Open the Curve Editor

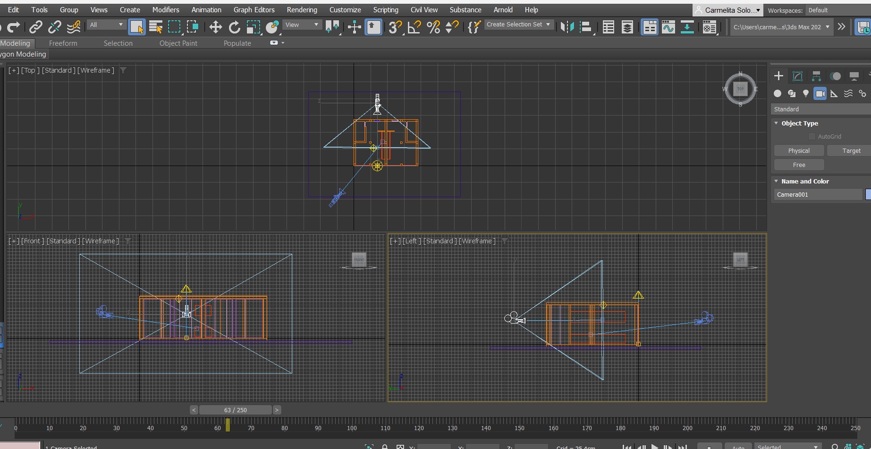[x=668, y=27]
